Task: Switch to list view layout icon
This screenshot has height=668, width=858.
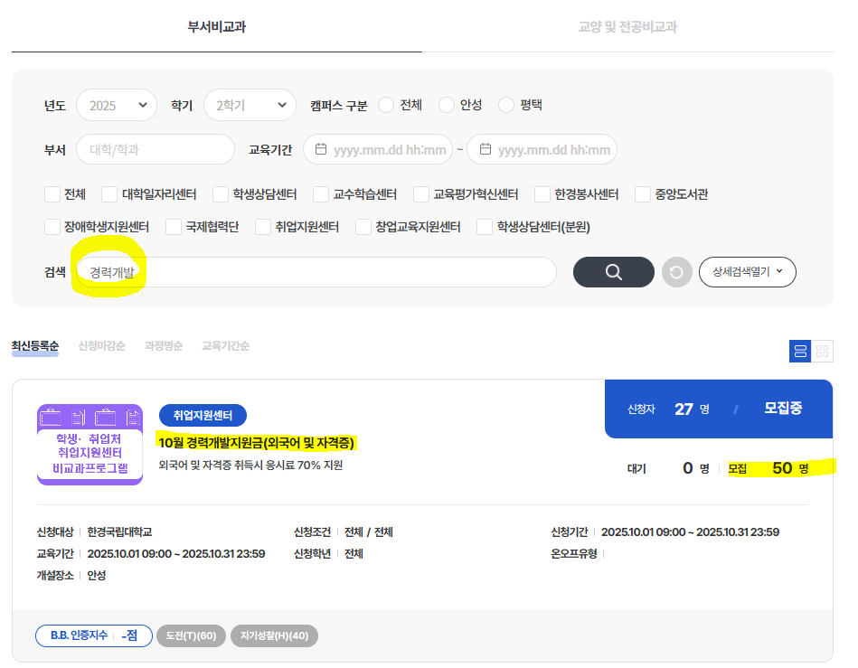Action: click(x=800, y=352)
